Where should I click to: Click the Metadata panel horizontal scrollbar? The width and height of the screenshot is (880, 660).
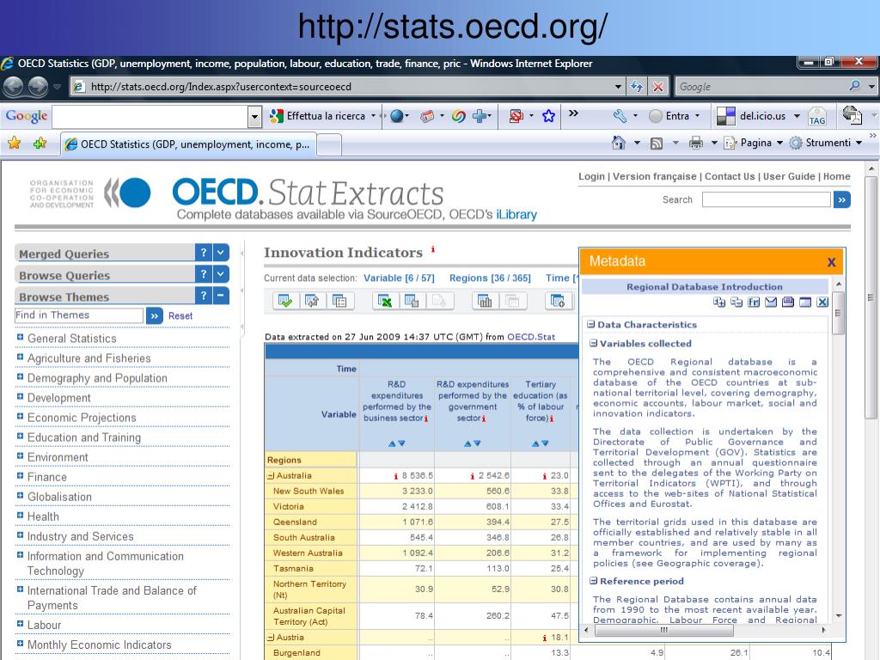point(664,630)
